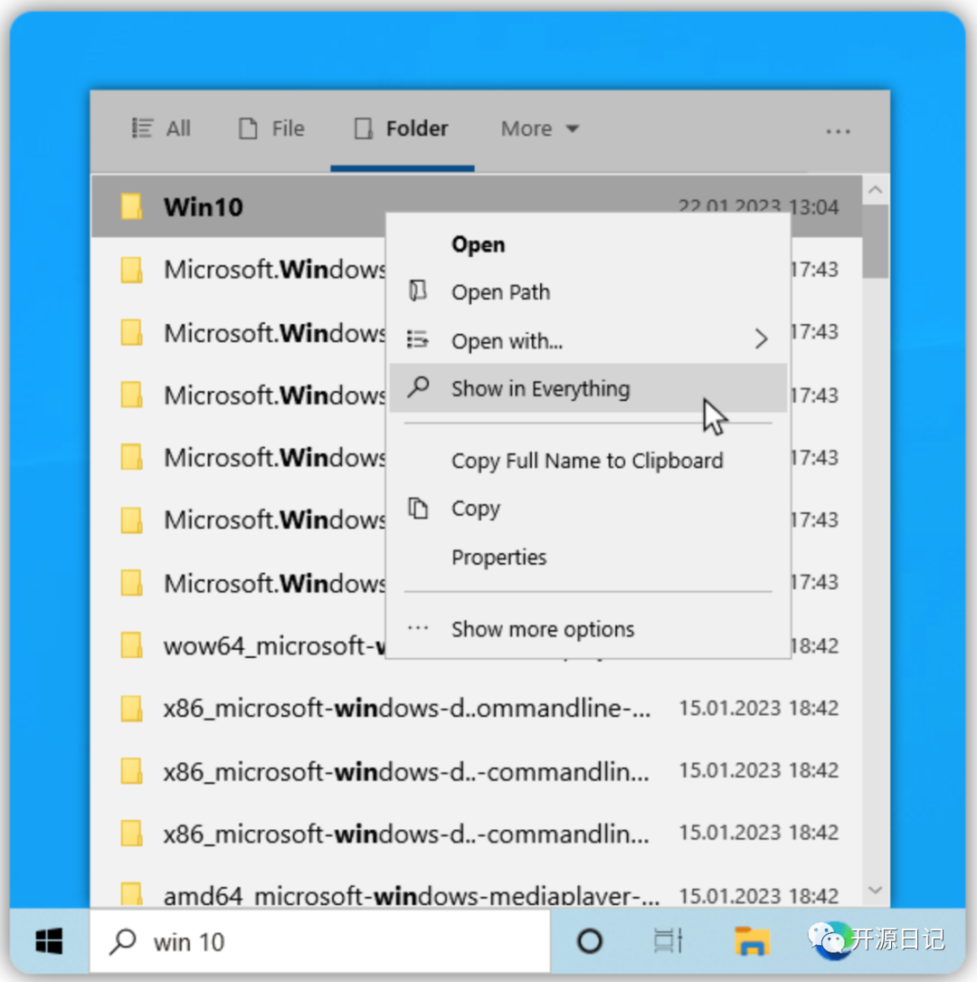This screenshot has height=982, width=977.
Task: Open the More filter dropdown
Action: tap(539, 128)
